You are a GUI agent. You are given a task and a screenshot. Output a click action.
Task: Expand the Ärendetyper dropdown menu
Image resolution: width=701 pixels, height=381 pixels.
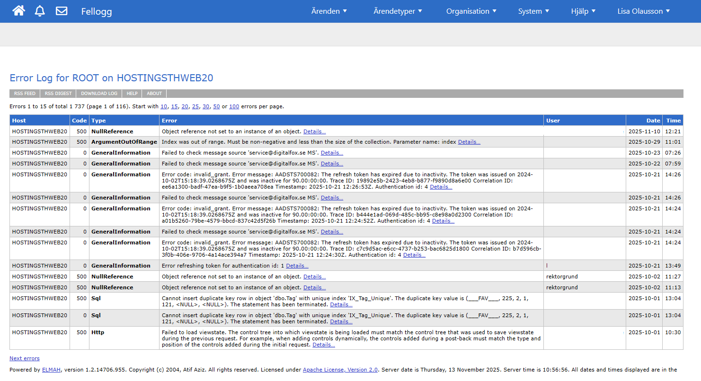(398, 11)
